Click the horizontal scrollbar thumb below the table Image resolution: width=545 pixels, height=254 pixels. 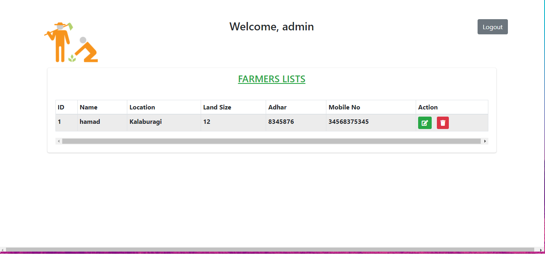click(271, 141)
